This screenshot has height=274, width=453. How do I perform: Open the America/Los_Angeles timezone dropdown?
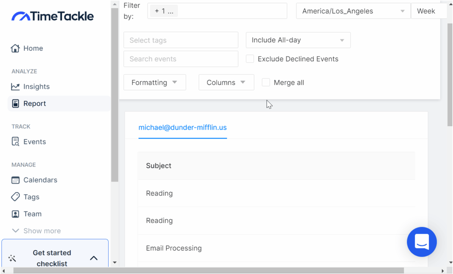tap(353, 11)
